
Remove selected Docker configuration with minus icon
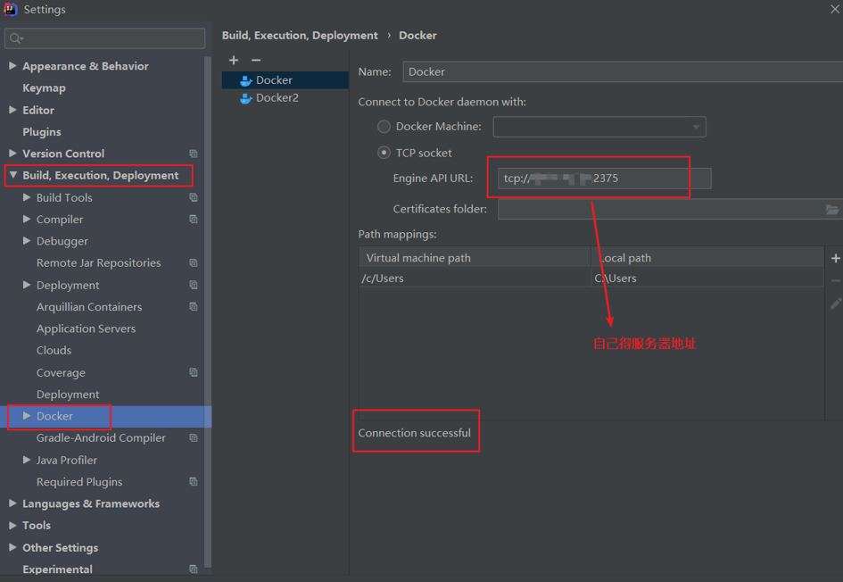(256, 60)
